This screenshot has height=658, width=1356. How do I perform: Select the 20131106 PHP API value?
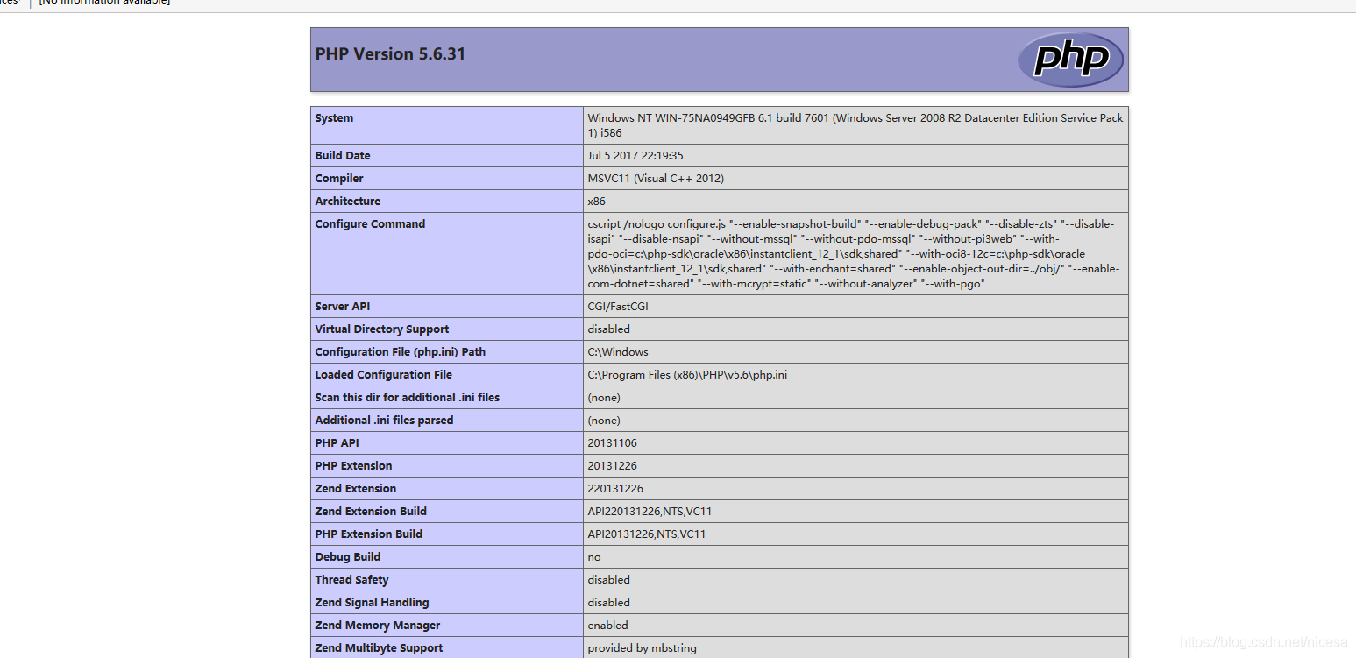pyautogui.click(x=613, y=443)
